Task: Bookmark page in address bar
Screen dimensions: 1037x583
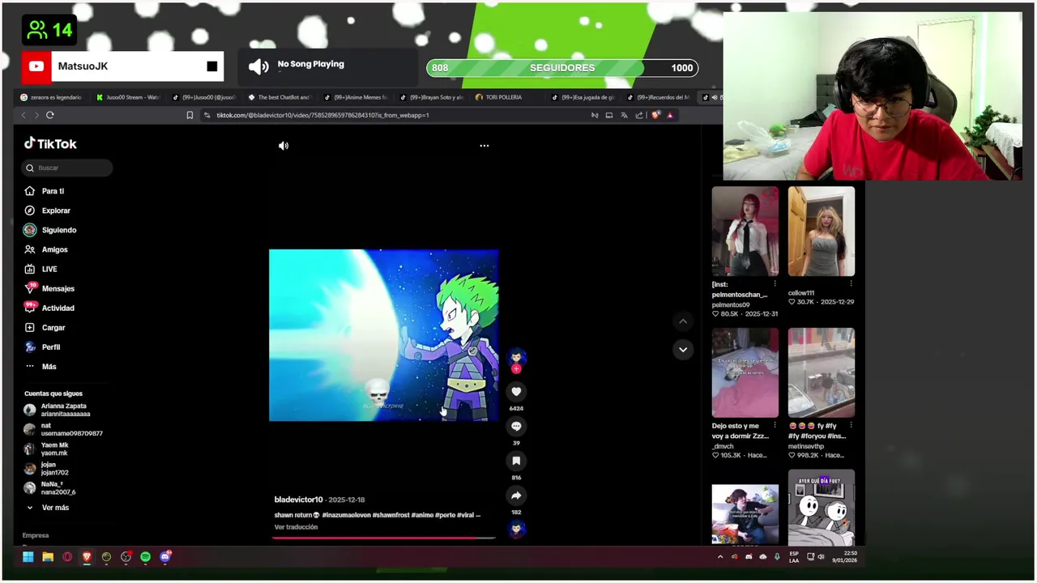Action: click(190, 115)
